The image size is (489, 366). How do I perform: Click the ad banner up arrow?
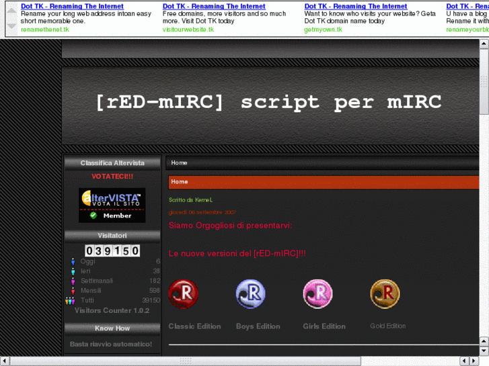pyautogui.click(x=11, y=11)
